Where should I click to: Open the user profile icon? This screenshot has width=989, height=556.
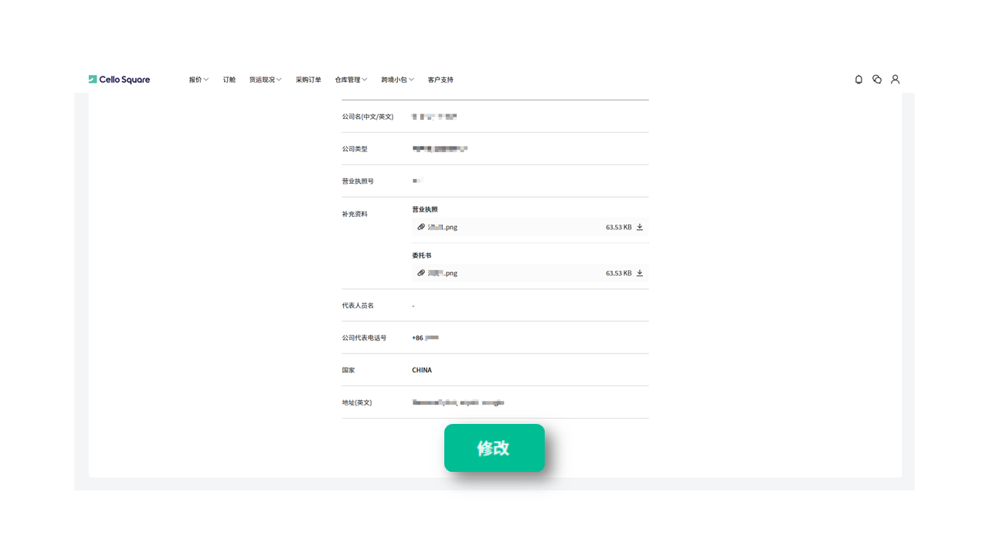895,79
